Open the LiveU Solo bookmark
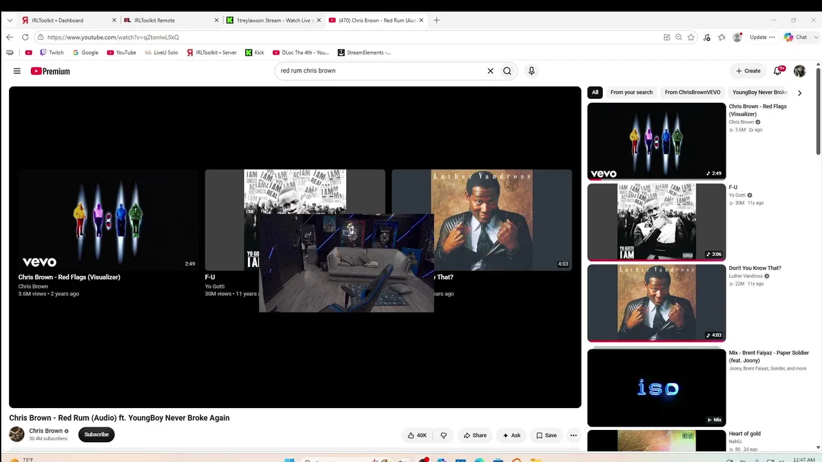Viewport: 822px width, 462px height. 161,53
